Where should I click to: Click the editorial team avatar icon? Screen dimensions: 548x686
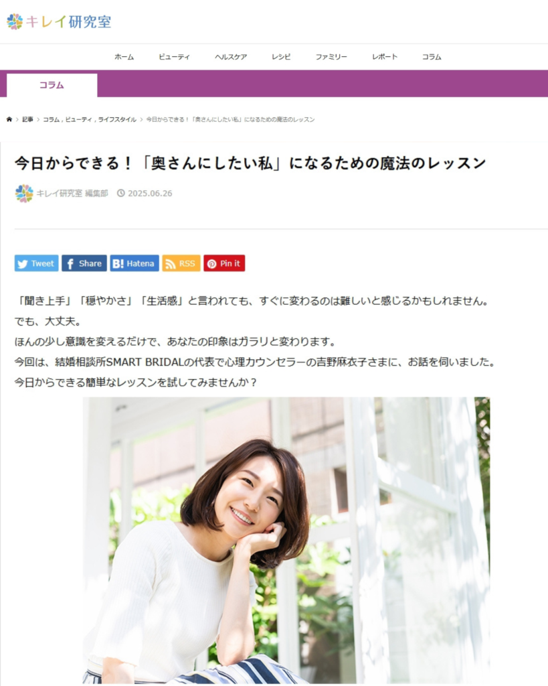24,194
